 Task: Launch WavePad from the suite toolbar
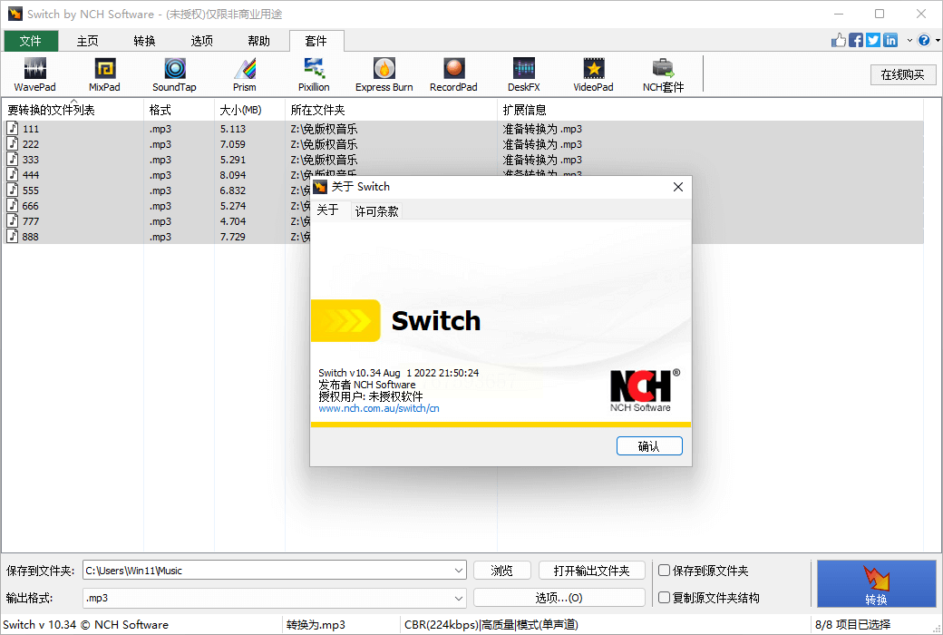34,74
